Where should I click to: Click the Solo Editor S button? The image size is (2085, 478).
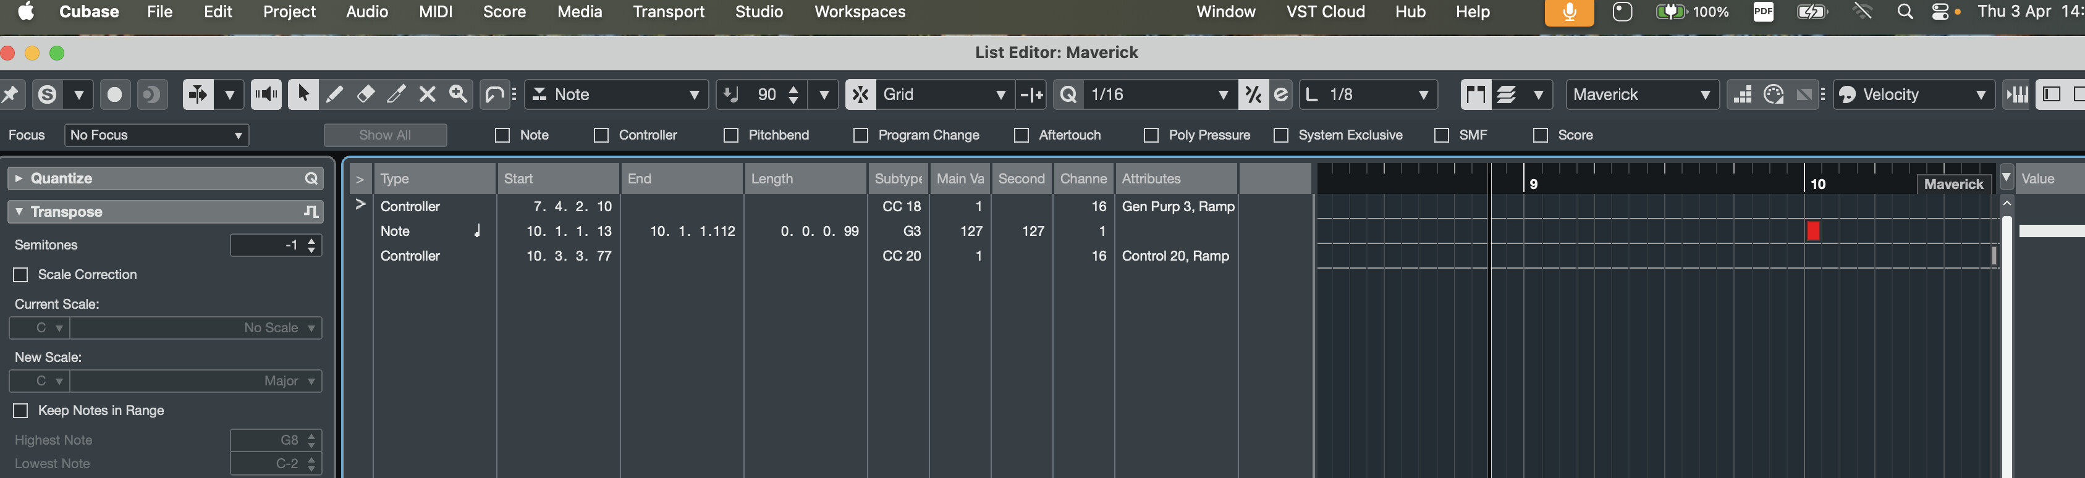[x=48, y=94]
